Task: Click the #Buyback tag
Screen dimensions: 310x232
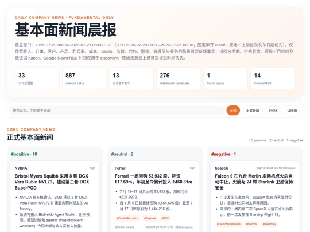Action: click(x=150, y=218)
